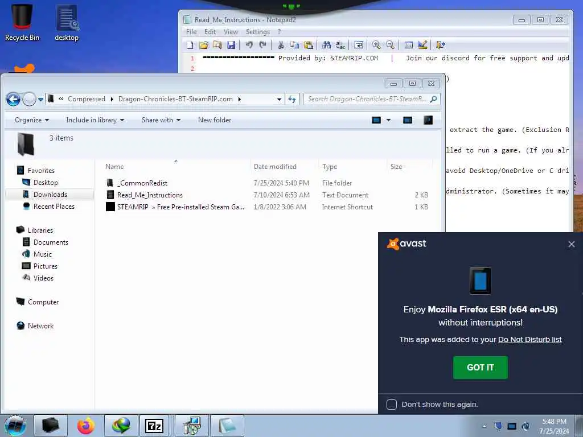Viewport: 583px width, 437px height.
Task: Select Recent Places in navigation pane
Action: coord(54,206)
